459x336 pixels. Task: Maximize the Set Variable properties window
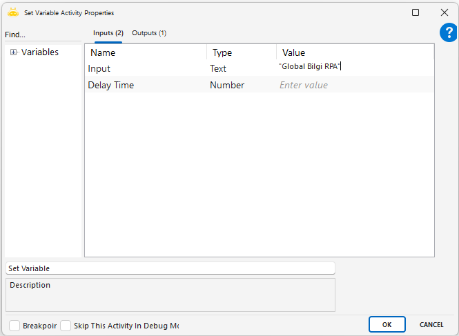click(x=416, y=12)
